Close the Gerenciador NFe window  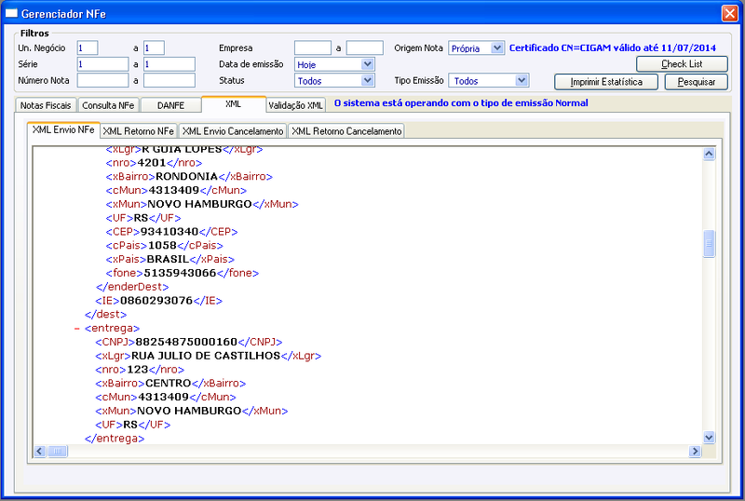(x=729, y=13)
